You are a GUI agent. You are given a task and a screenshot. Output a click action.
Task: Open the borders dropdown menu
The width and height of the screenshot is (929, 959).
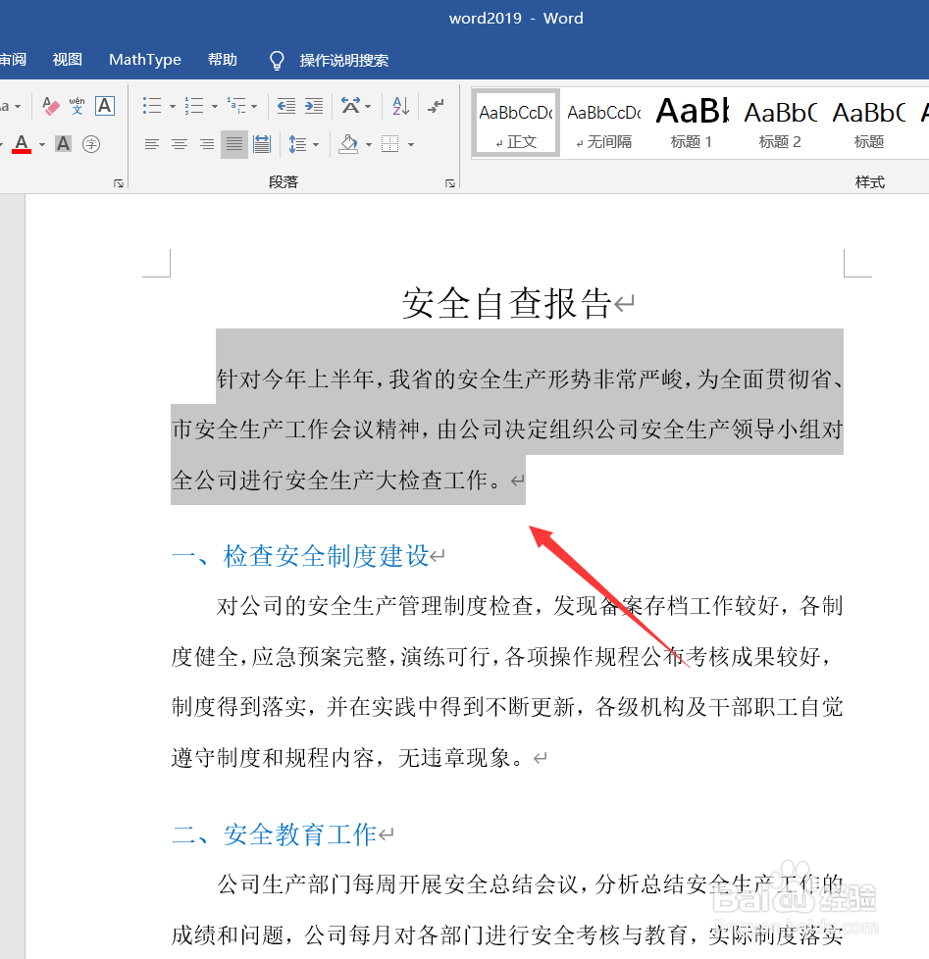(410, 144)
